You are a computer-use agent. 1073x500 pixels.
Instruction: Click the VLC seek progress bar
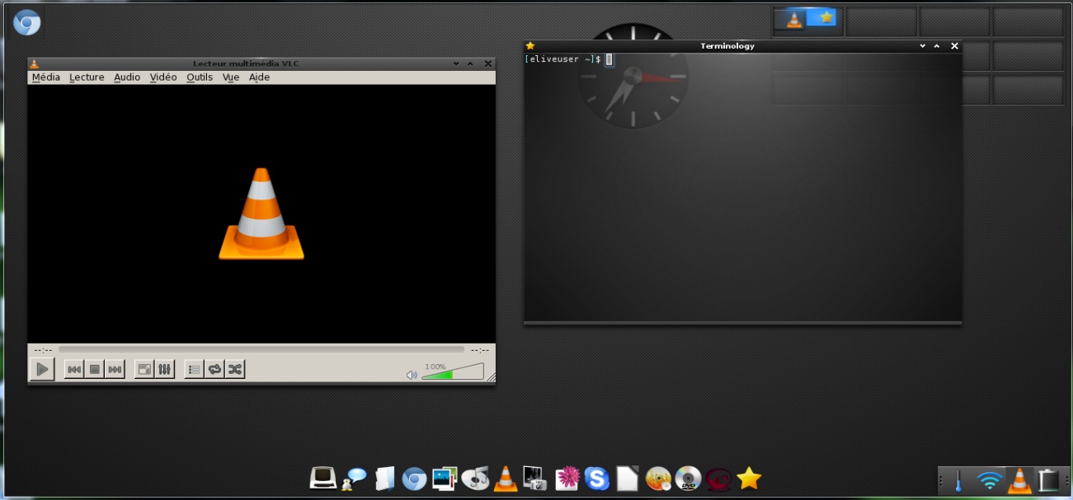tap(261, 349)
